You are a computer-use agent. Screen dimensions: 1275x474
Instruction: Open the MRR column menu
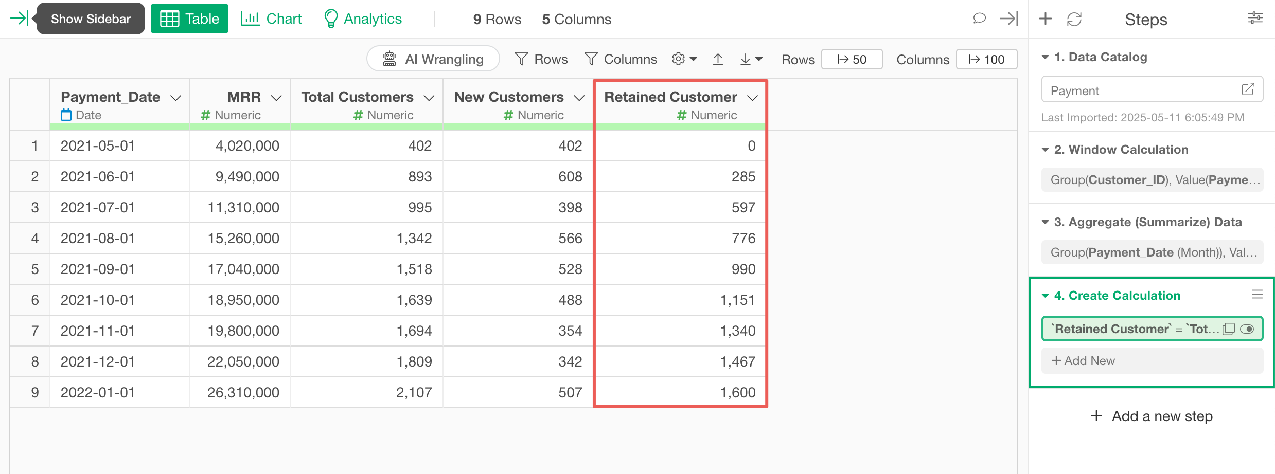coord(276,98)
